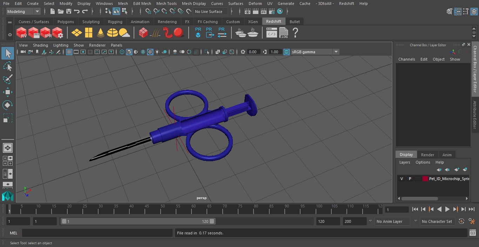Click the red worm curve shelf icon
The height and width of the screenshot is (247, 479).
(168, 33)
